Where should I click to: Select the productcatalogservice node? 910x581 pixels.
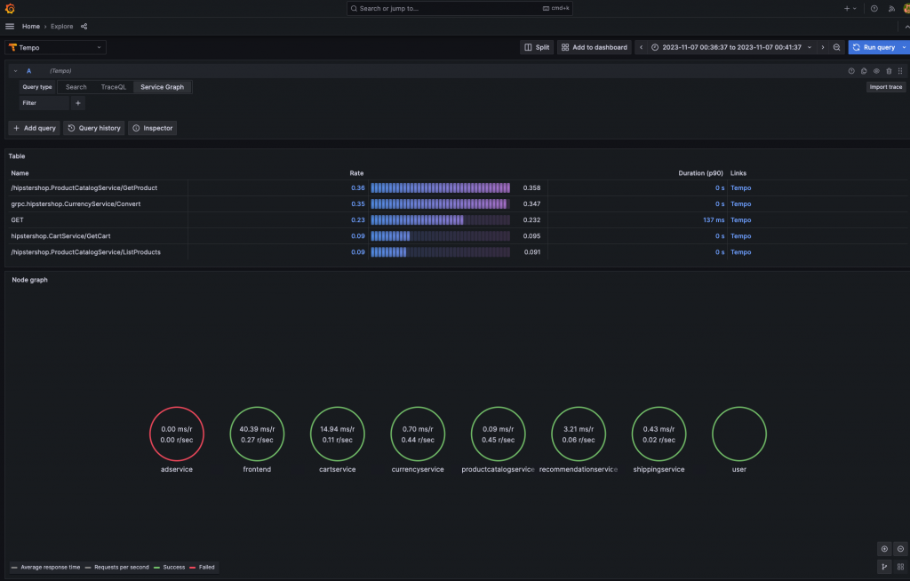[x=498, y=434]
